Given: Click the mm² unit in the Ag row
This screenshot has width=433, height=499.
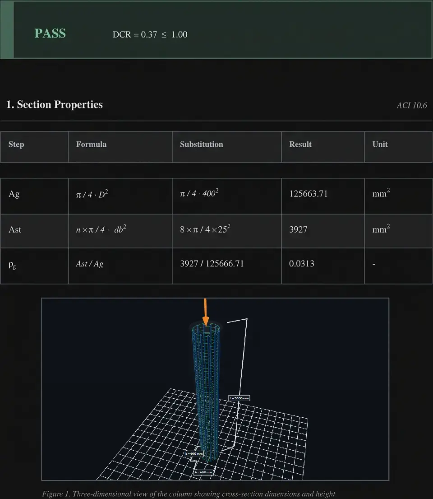Looking at the screenshot, I should pos(381,193).
